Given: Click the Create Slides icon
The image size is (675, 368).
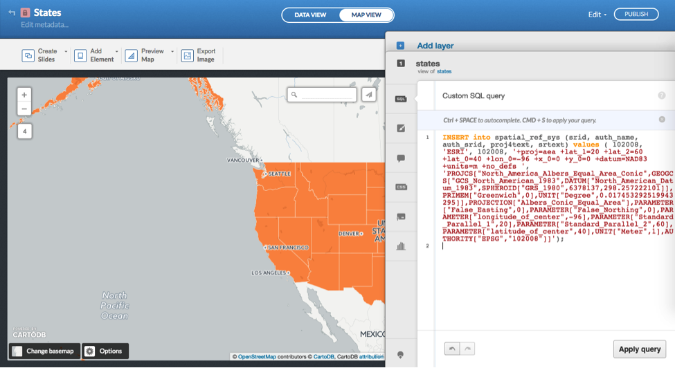Looking at the screenshot, I should (28, 55).
